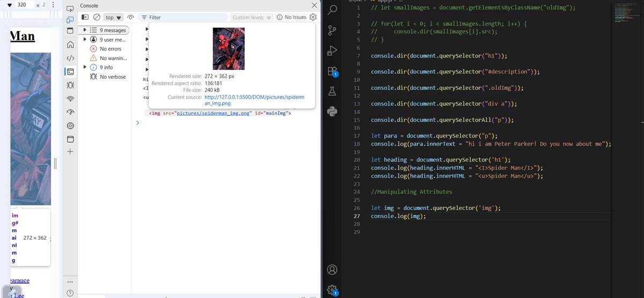
Task: Expand the 9 user messages group
Action: click(x=85, y=39)
